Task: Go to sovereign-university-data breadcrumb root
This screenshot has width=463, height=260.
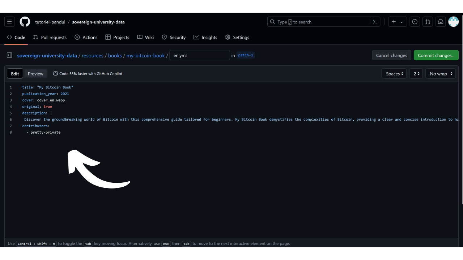Action: point(47,56)
